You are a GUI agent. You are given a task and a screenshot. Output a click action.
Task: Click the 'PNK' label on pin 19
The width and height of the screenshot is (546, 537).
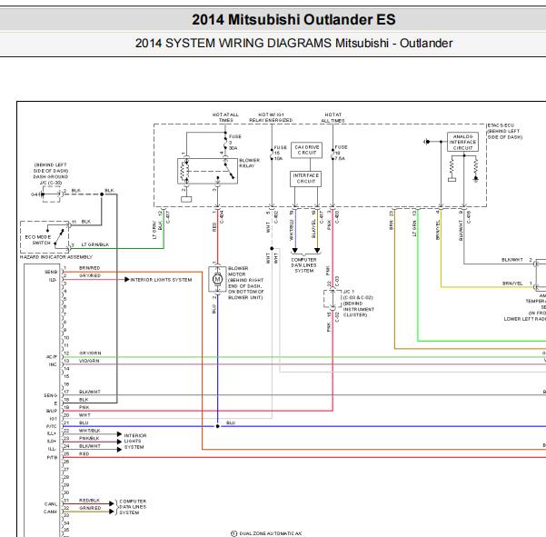[x=84, y=407]
